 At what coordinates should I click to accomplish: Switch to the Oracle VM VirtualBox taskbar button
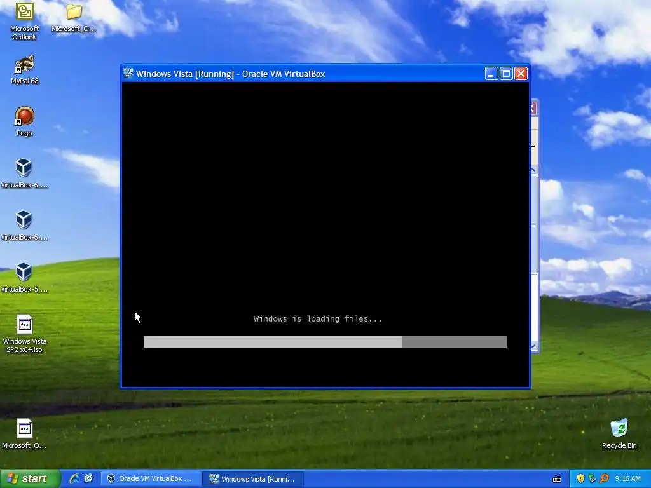tap(151, 478)
